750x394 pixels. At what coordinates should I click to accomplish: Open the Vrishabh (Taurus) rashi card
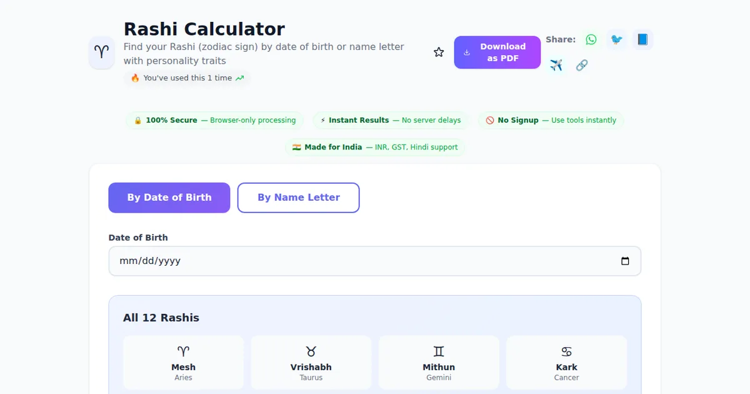coord(311,363)
